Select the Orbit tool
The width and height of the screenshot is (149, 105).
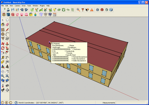[x=3, y=72]
